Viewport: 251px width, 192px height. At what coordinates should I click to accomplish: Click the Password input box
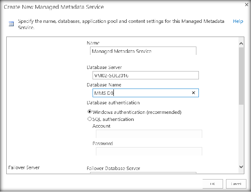click(149, 151)
